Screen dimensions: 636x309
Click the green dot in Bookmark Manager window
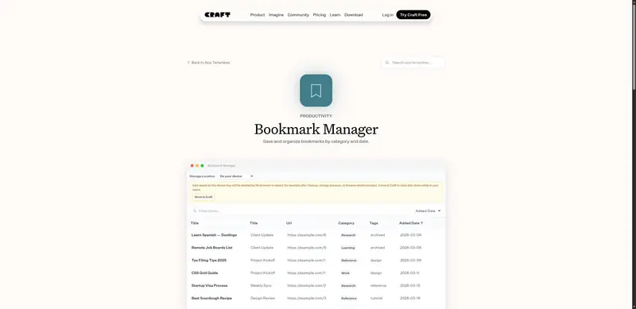coord(203,165)
